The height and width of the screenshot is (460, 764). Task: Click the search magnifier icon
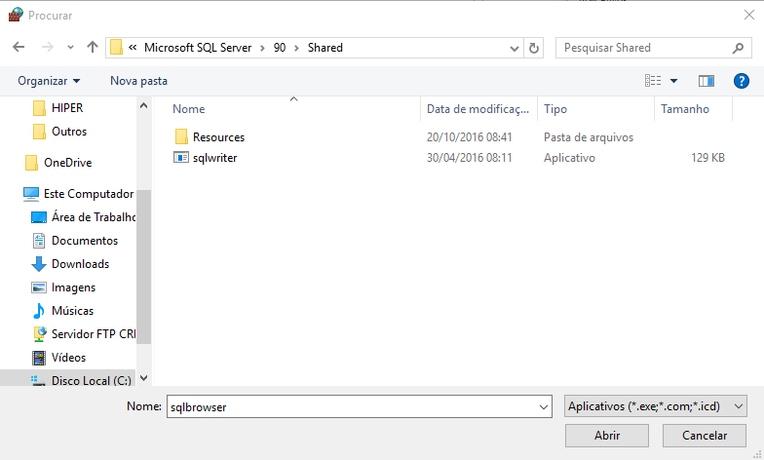738,47
